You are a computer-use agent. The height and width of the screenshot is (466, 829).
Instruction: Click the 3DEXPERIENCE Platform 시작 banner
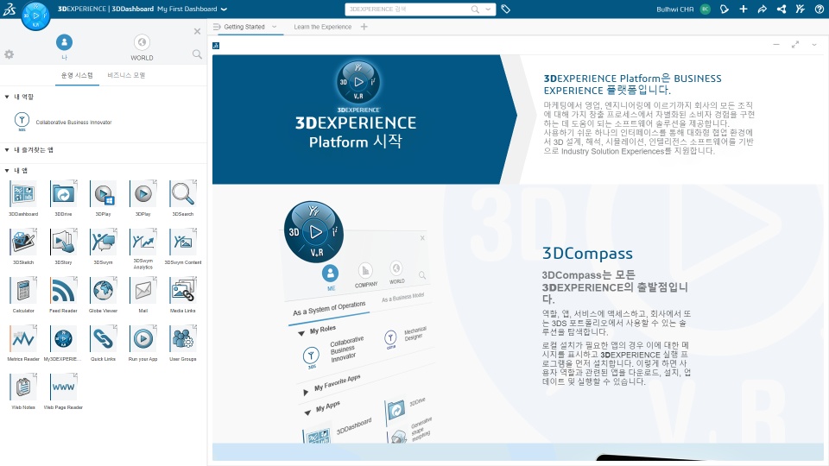364,119
